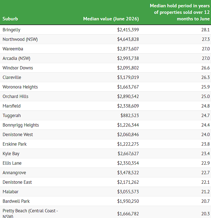Click Kyle Bay median value $2,667,627
Image resolution: width=211 pixels, height=218 pixels.
(128, 153)
